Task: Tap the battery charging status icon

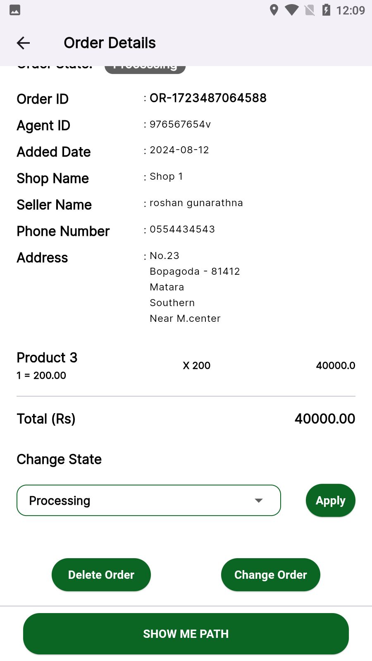Action: point(326,10)
